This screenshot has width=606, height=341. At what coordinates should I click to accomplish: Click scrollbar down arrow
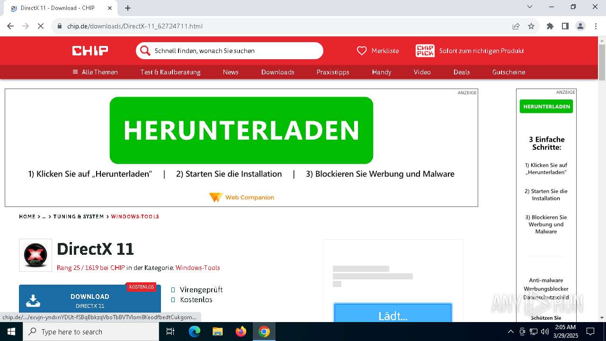click(602, 318)
